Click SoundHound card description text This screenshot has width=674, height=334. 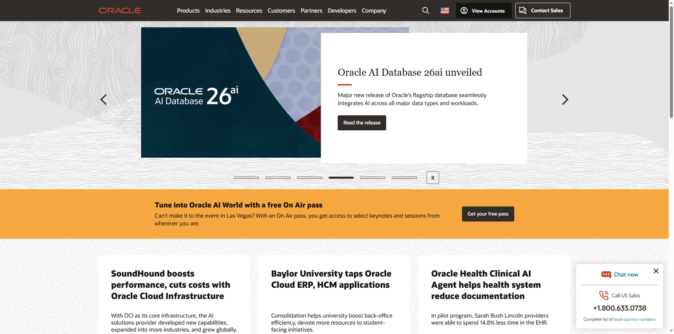click(x=174, y=323)
